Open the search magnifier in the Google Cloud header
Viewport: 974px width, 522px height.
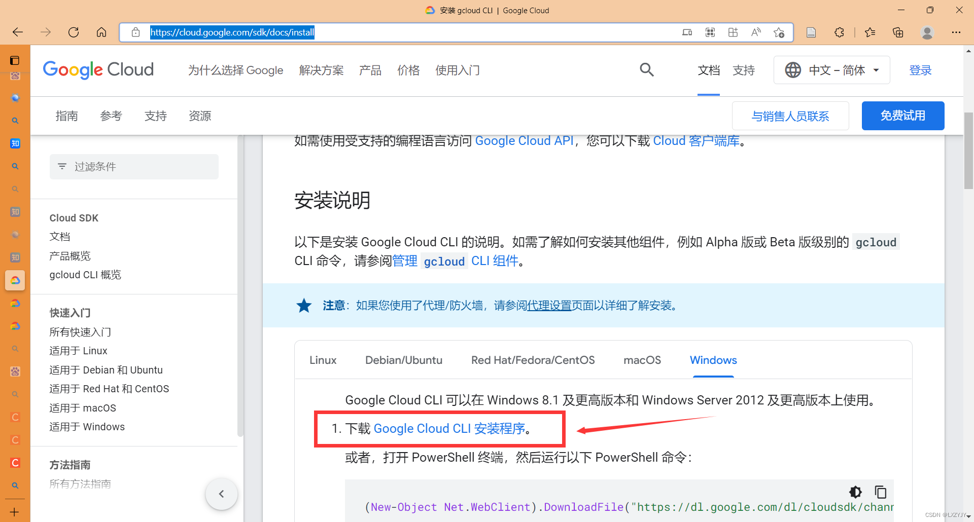[x=646, y=69]
